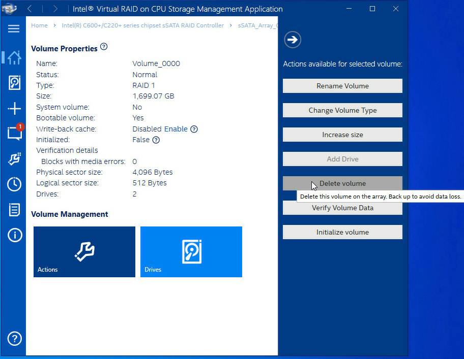
Task: Click the plus create volume icon
Action: pyautogui.click(x=14, y=109)
